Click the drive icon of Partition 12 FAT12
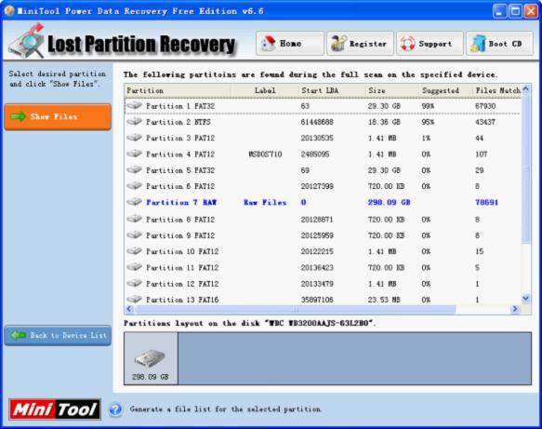Viewport: 542px width, 429px height. pos(135,283)
